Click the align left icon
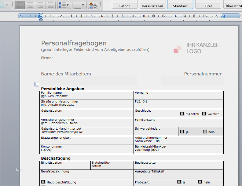242x186 pixels. 19,5
